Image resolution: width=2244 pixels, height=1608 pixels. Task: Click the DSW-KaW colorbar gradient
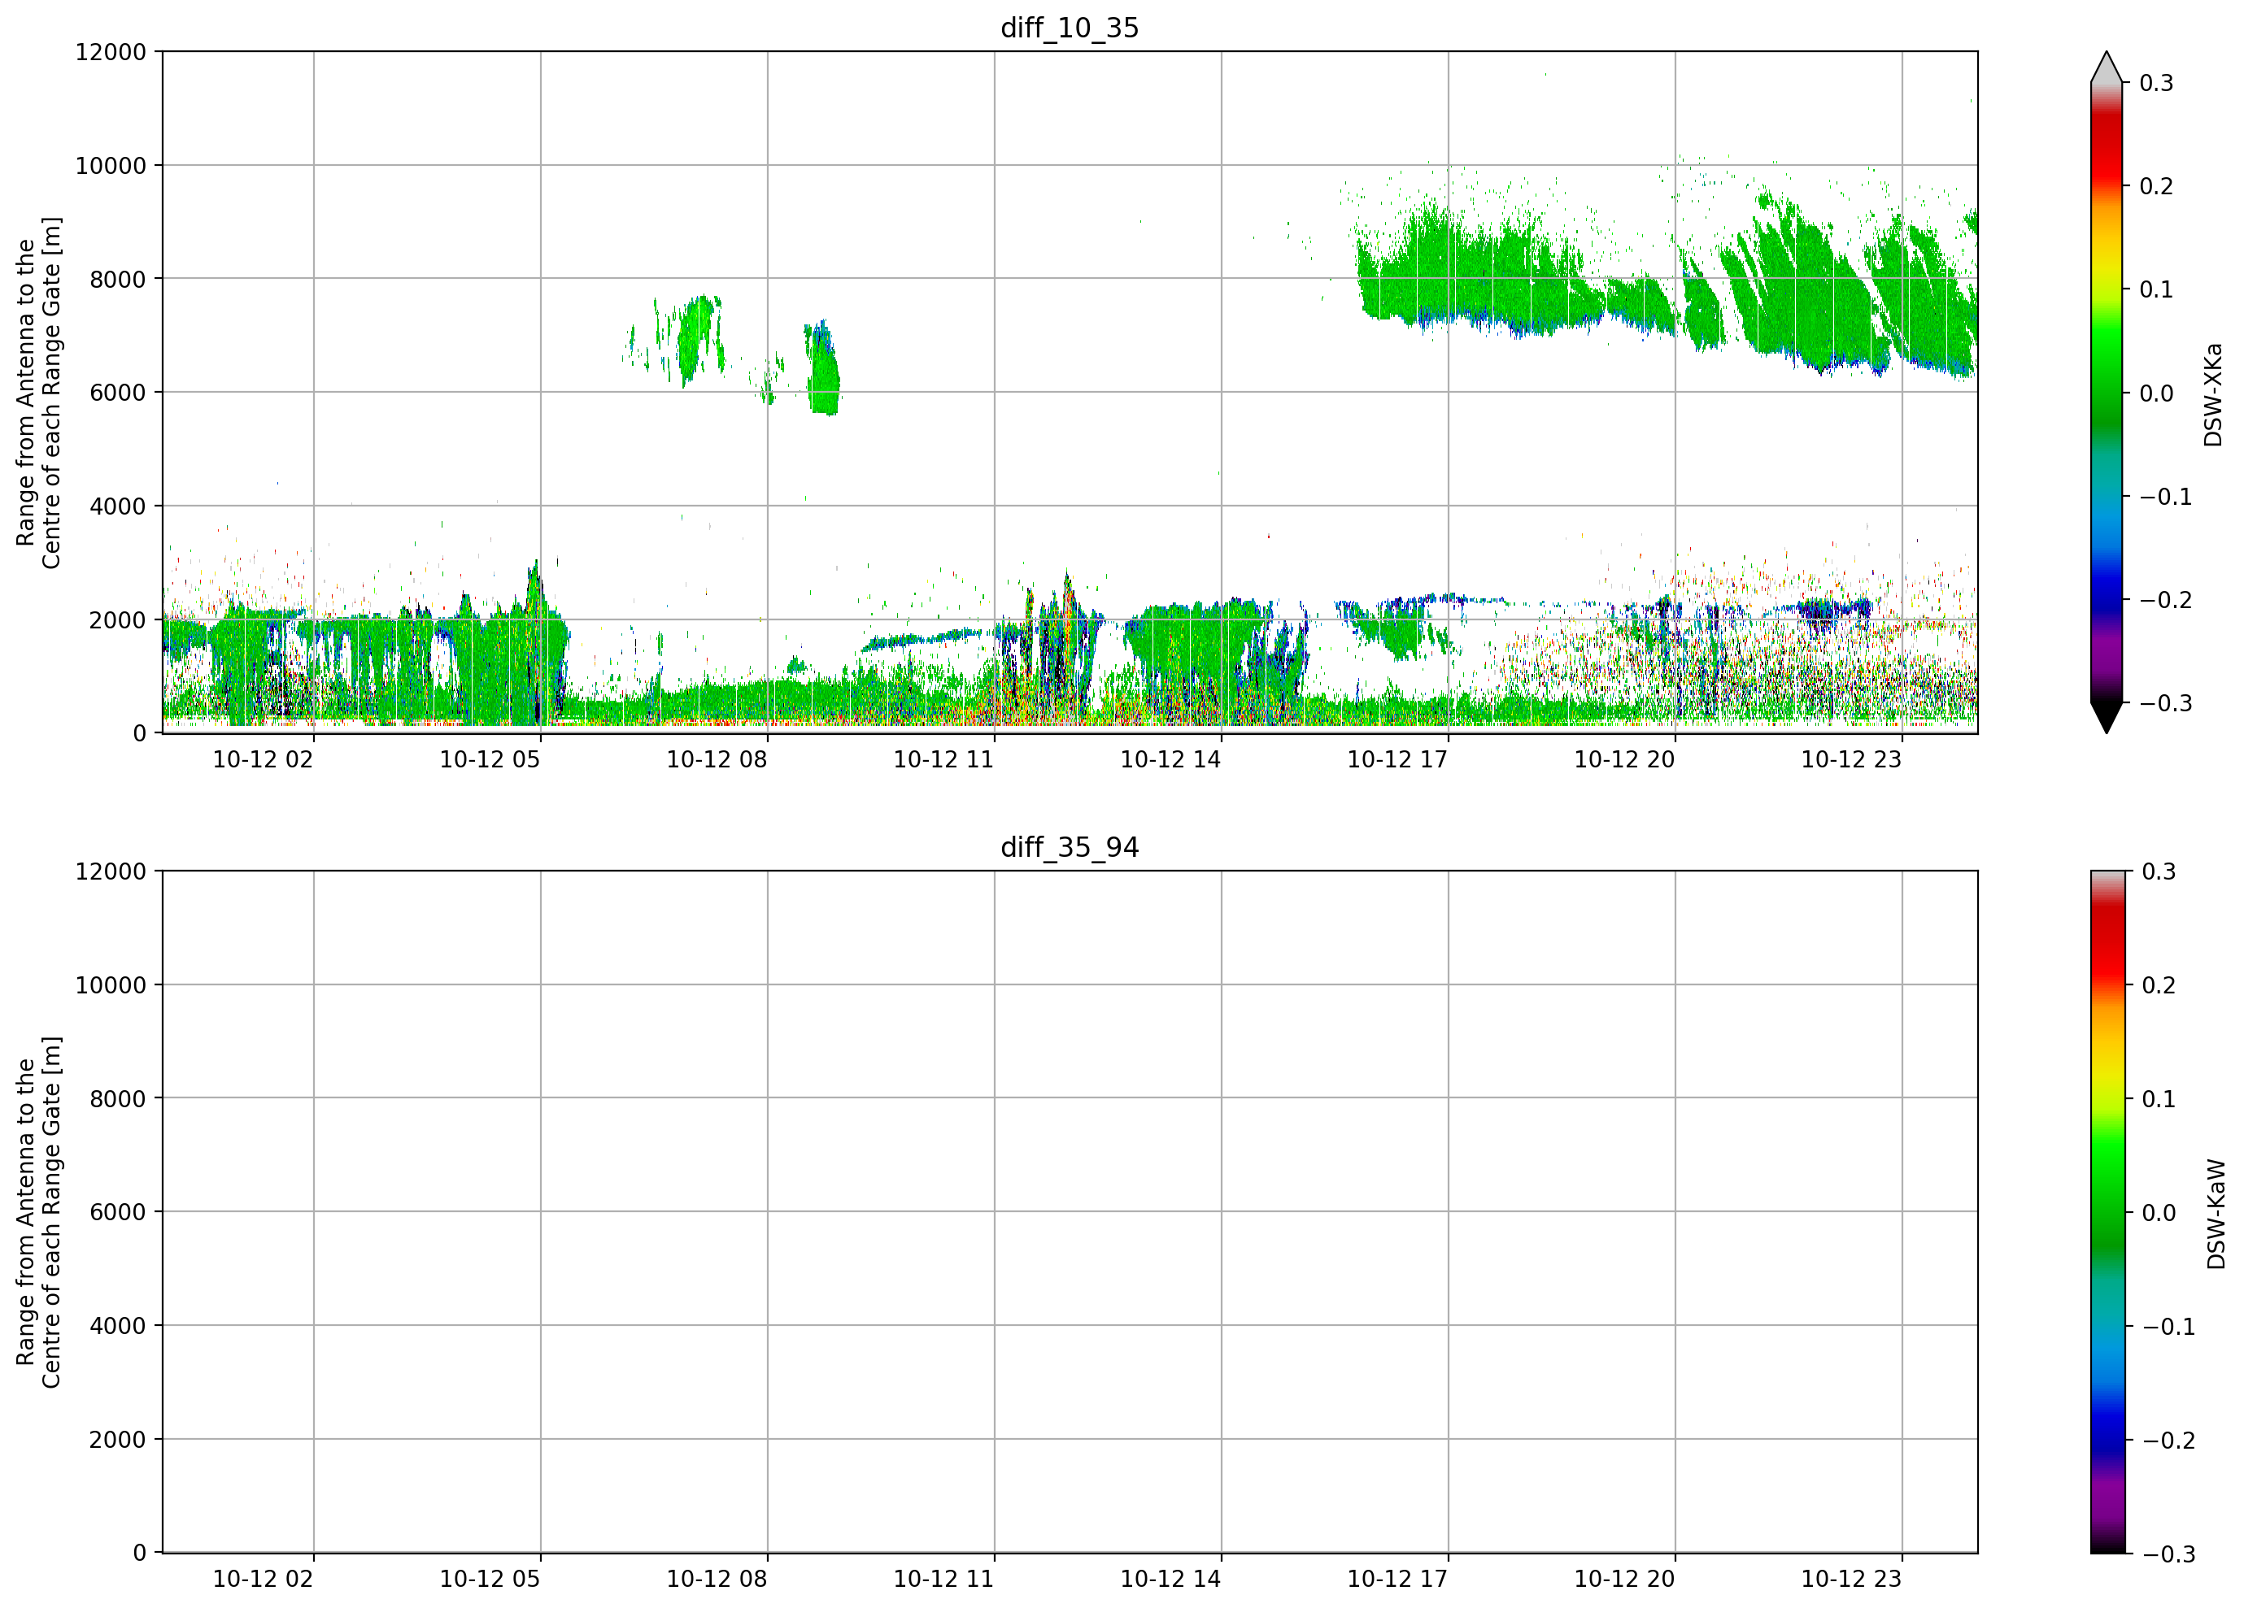coord(2107,1212)
